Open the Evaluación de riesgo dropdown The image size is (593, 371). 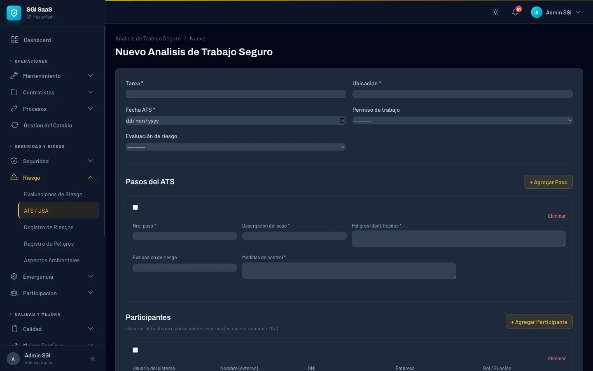point(235,147)
